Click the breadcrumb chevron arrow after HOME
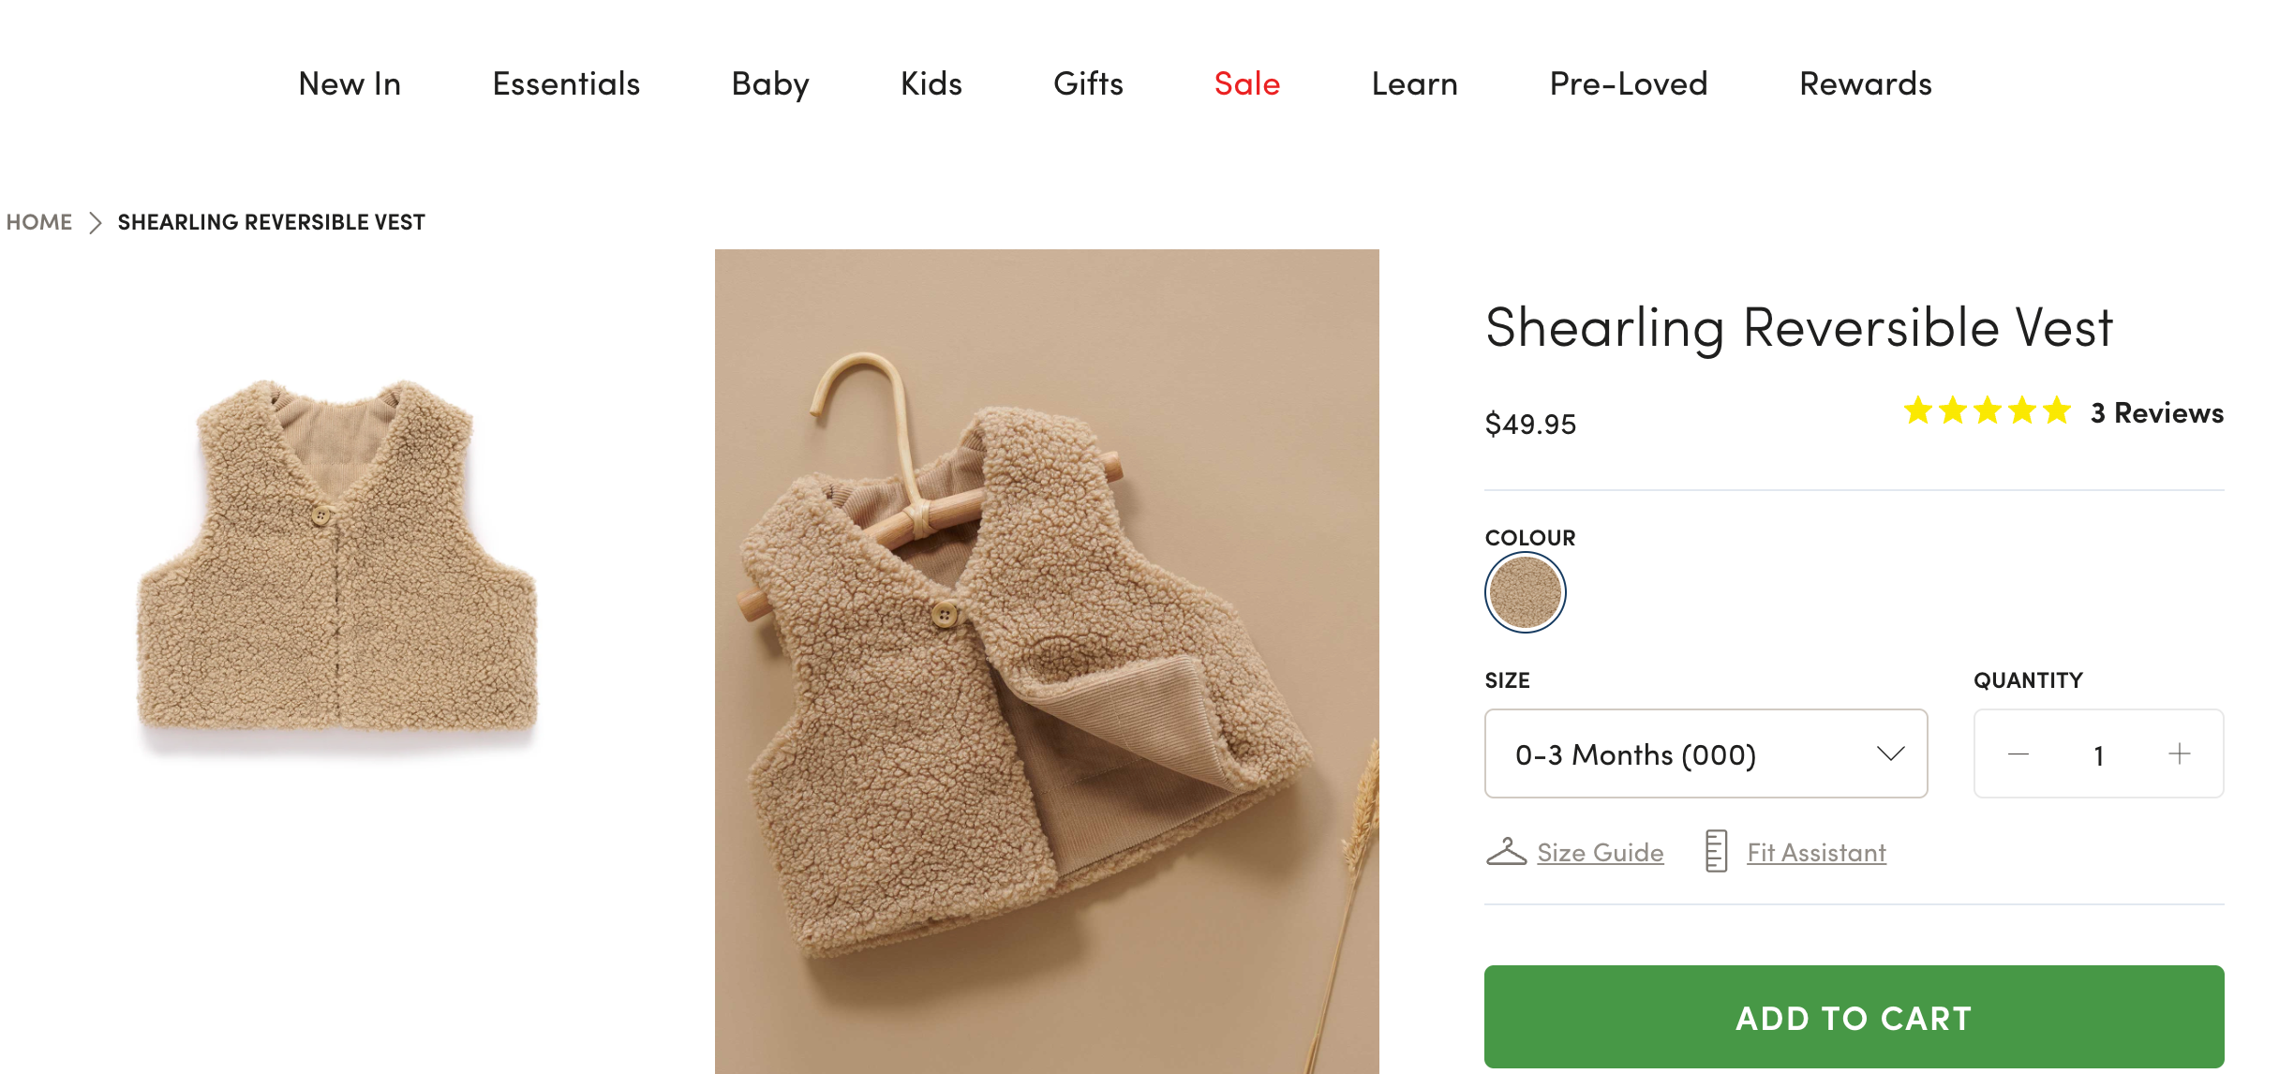 coord(95,223)
